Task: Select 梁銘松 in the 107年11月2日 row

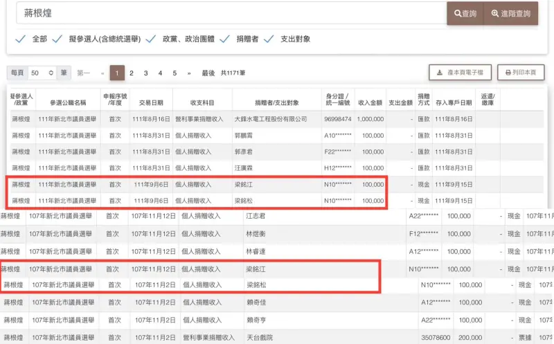Action: coord(256,284)
